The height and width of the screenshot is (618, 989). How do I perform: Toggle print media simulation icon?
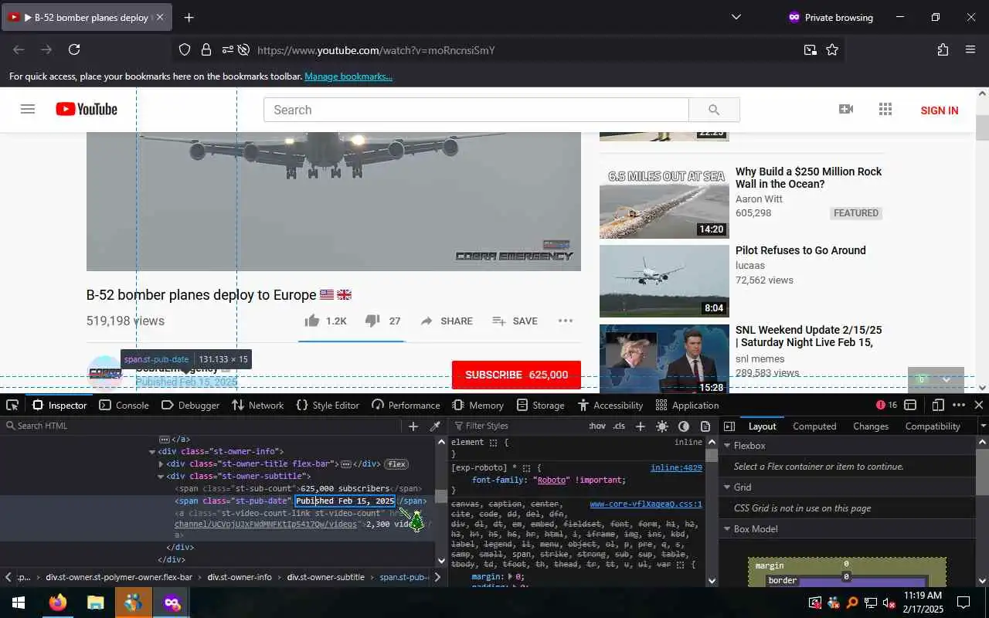pyautogui.click(x=705, y=426)
